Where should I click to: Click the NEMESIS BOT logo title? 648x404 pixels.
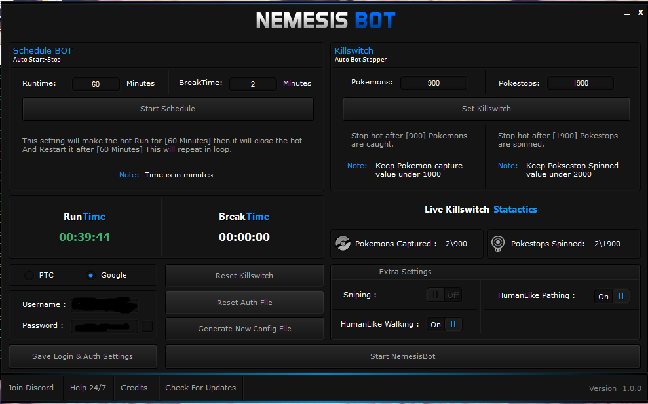[326, 20]
